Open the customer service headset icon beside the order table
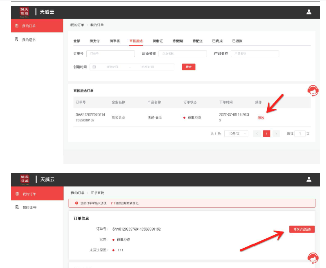Image resolution: width=326 pixels, height=268 pixels. 313,91
